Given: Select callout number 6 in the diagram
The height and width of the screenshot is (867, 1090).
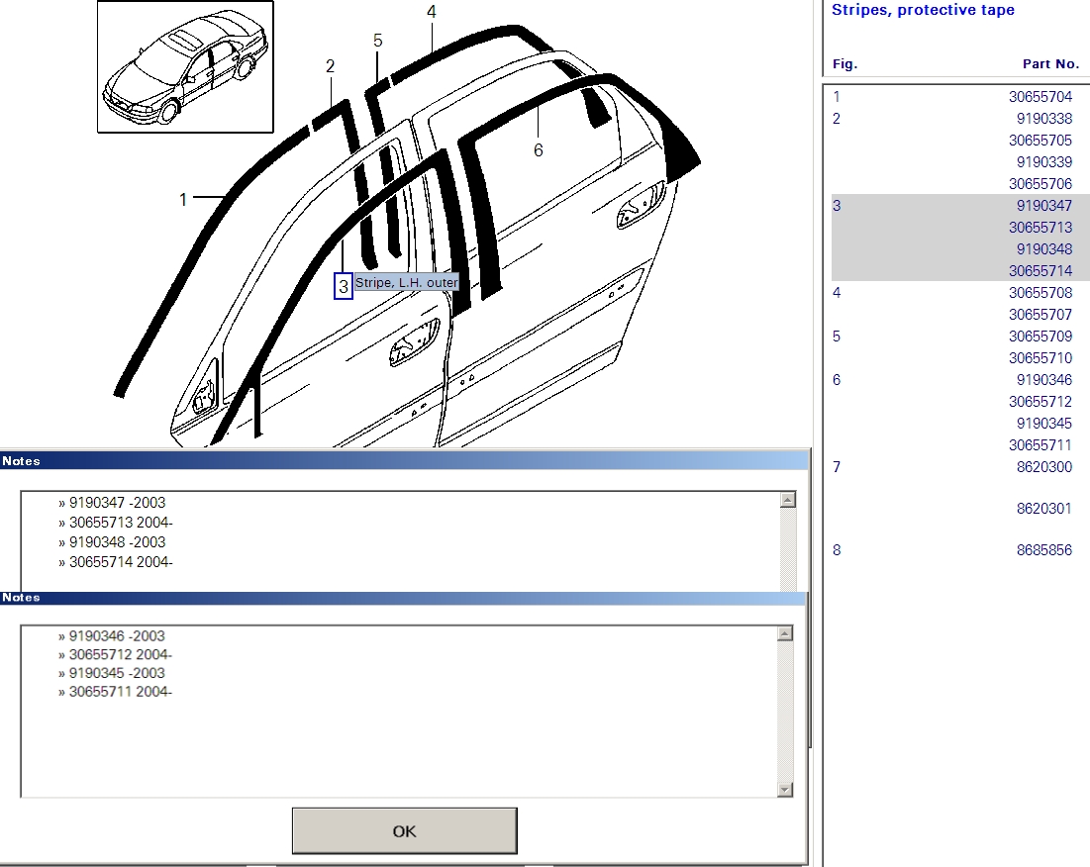Looking at the screenshot, I should tap(539, 150).
